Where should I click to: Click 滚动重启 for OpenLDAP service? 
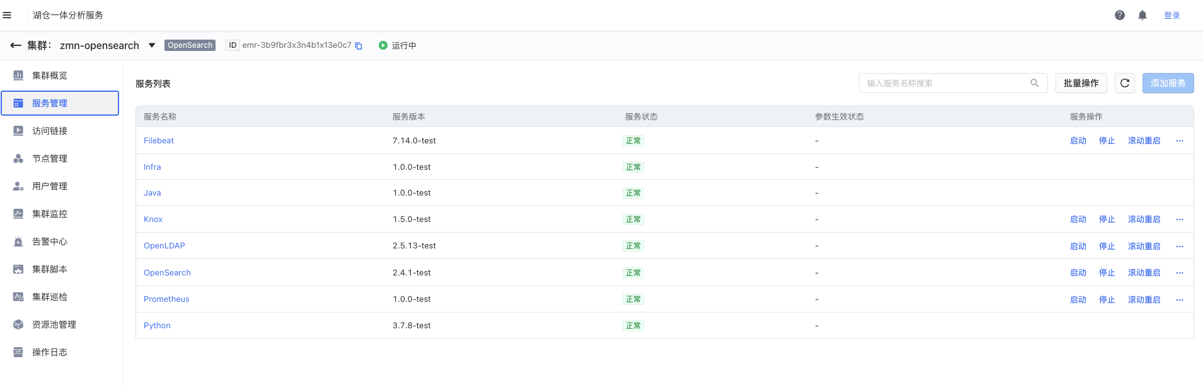[1144, 247]
